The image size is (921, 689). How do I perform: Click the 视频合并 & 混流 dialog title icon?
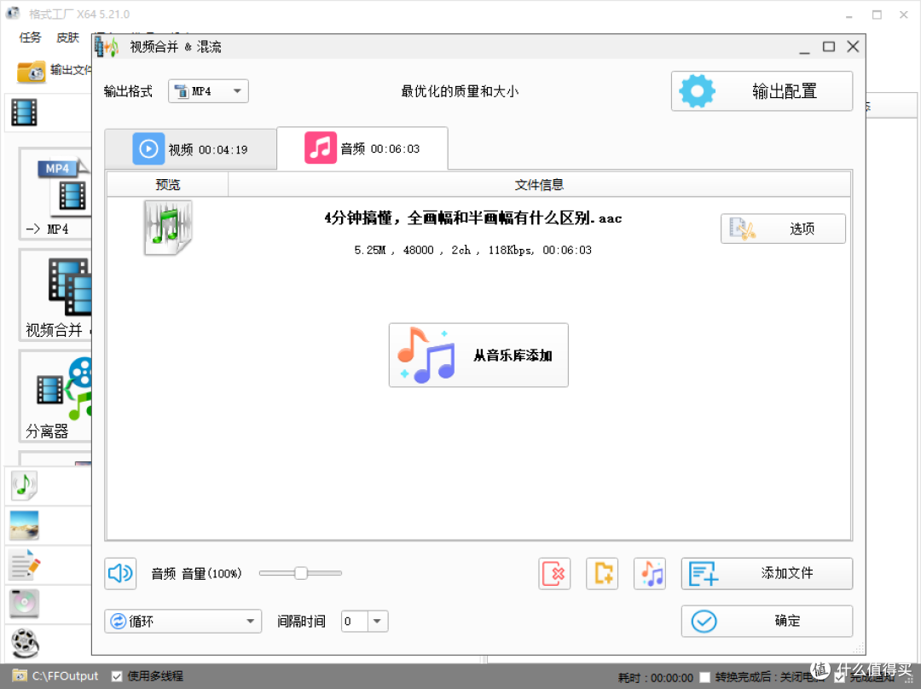(107, 46)
